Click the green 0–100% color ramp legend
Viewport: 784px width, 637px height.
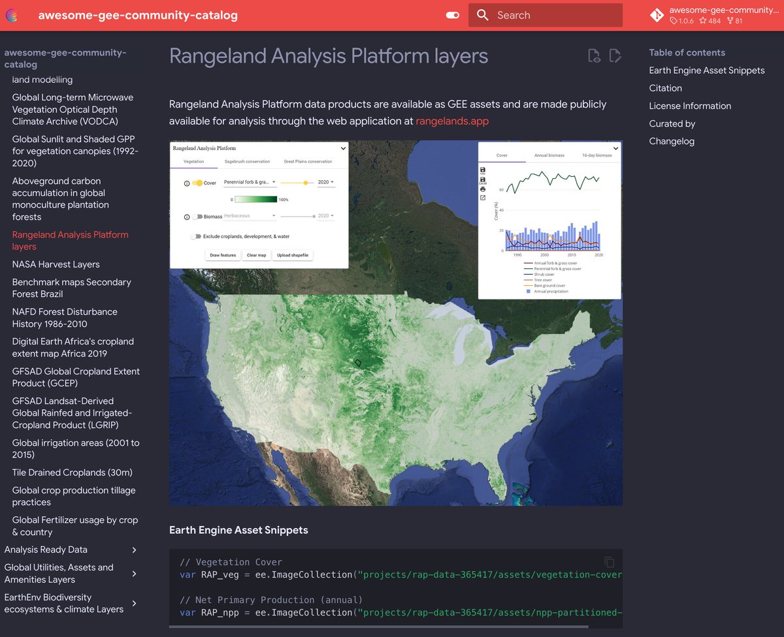click(x=255, y=199)
